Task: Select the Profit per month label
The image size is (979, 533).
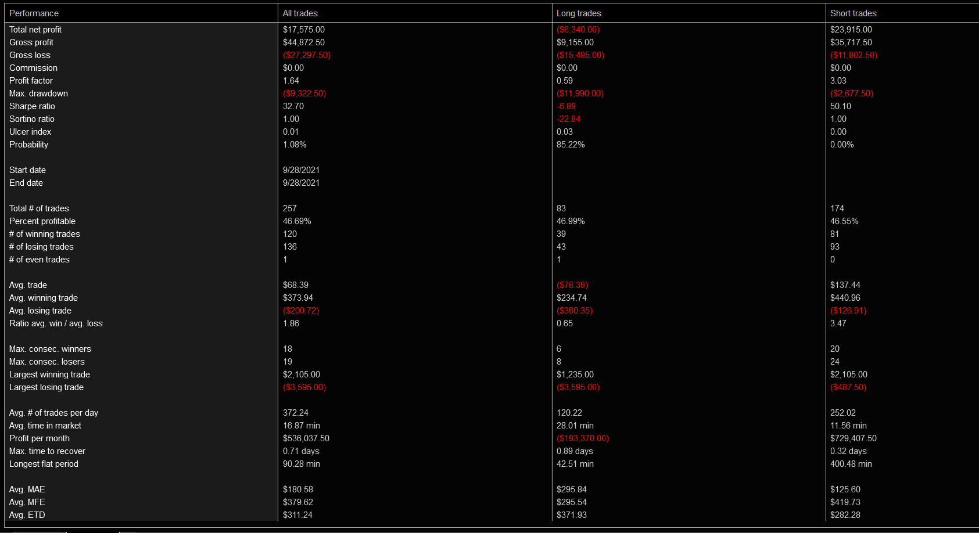Action: [x=40, y=438]
